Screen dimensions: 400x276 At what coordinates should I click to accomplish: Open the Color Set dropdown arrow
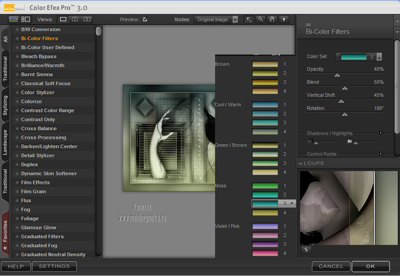[379, 57]
